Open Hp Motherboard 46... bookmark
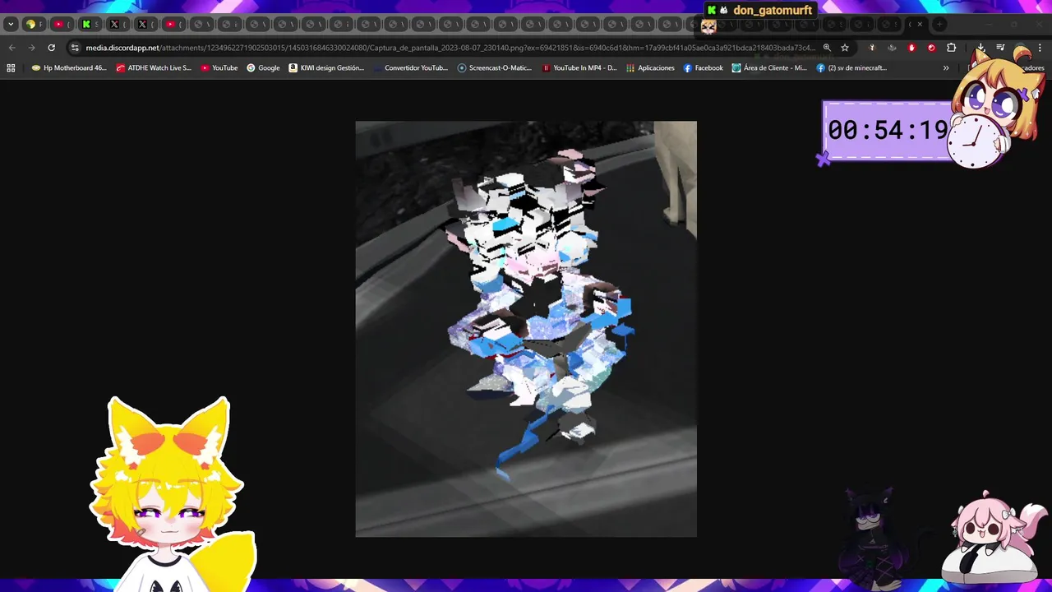Screen dimensions: 1052x592 coord(69,68)
